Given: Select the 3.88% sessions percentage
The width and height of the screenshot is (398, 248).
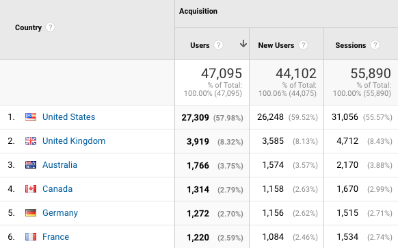Looking at the screenshot, I should (x=380, y=165).
